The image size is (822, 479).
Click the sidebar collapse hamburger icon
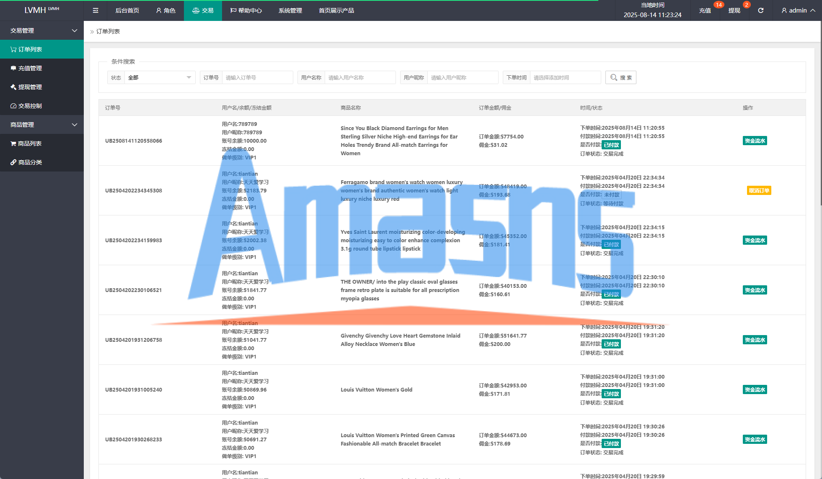pos(96,10)
